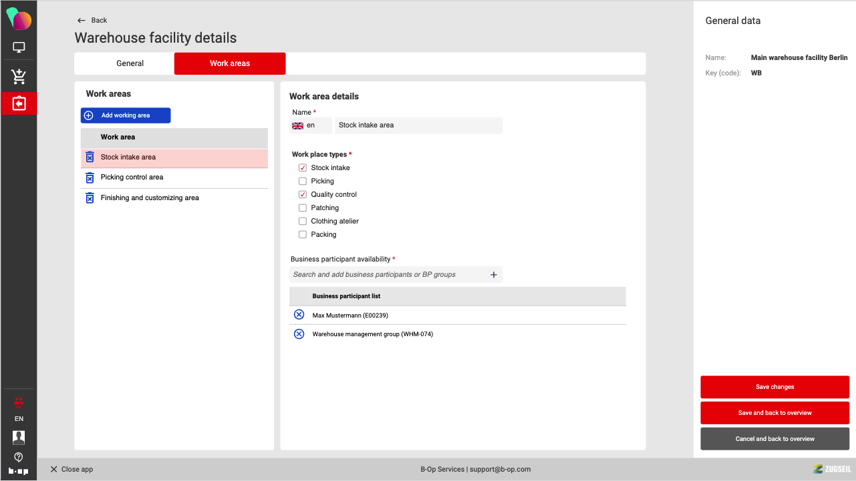
Task: Enable the Picking work place type
Action: point(303,181)
